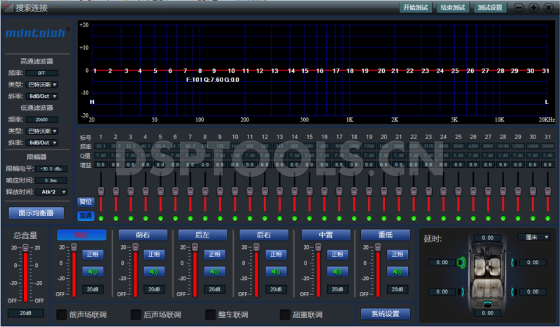Select rear-left speaker in car diagram
The image size is (560, 327).
(x=462, y=291)
